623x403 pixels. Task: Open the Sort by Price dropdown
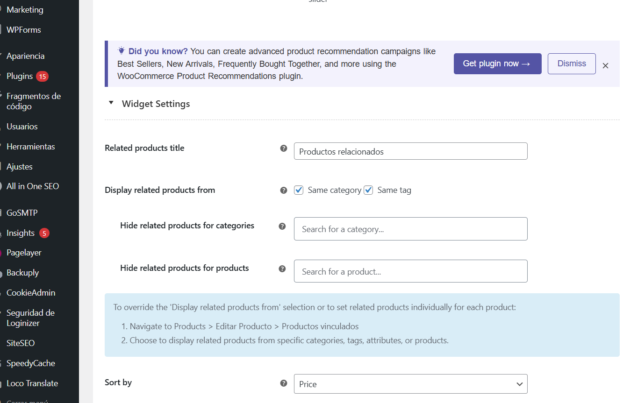(410, 384)
